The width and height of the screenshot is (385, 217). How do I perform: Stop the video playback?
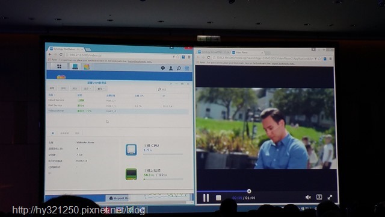[218, 198]
